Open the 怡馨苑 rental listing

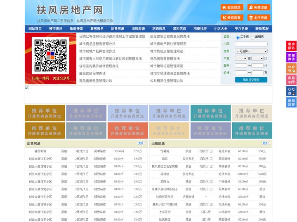click(x=165, y=151)
